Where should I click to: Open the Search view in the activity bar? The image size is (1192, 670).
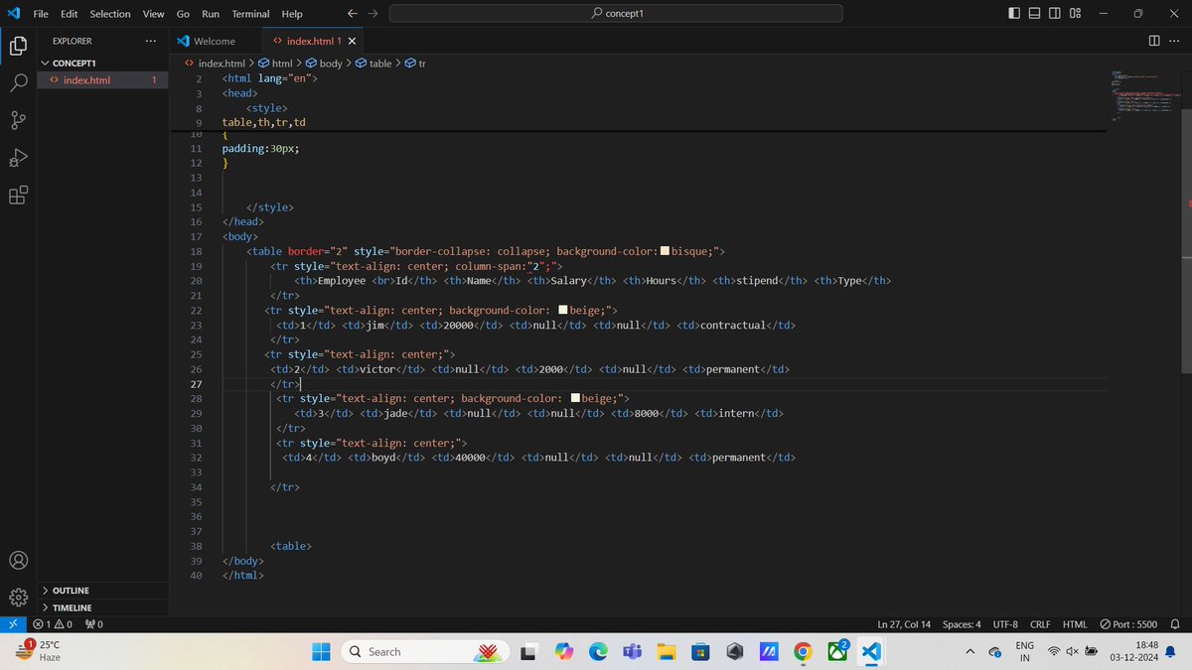pyautogui.click(x=18, y=82)
